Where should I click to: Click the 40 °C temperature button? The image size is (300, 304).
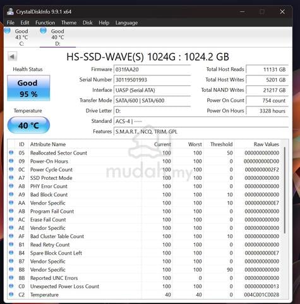point(28,125)
